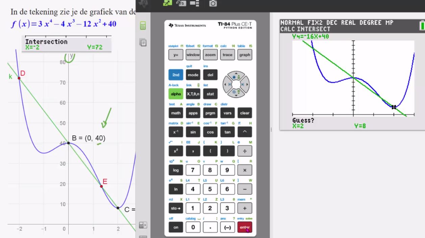Viewport: 425px width, 238px height.
Task: Click the green resize emulator icon
Action: coord(168,4)
